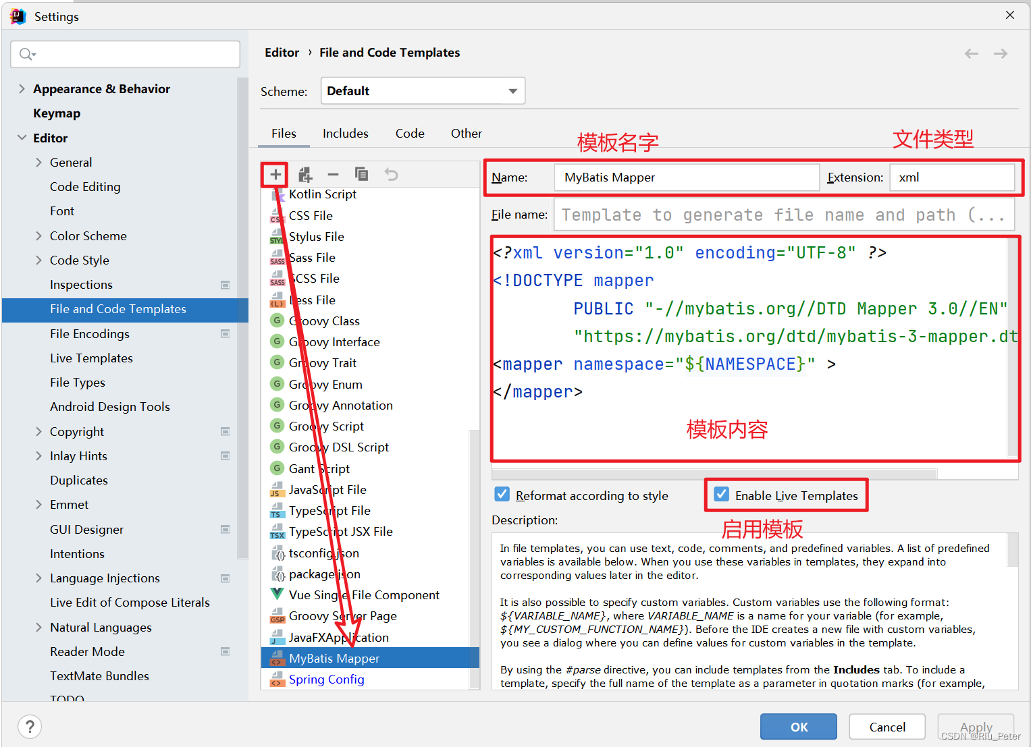Toggle Enable Live Templates checkbox
This screenshot has width=1031, height=747.
(x=722, y=494)
